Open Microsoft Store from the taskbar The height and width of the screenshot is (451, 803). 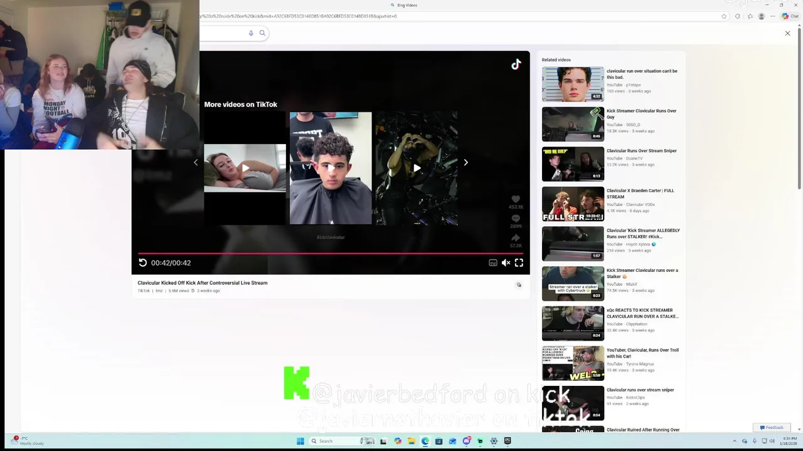pos(439,441)
